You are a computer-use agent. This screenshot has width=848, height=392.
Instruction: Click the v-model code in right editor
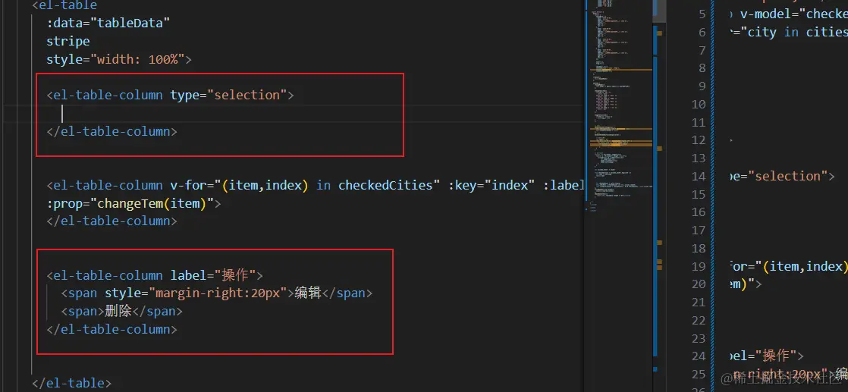coord(793,14)
